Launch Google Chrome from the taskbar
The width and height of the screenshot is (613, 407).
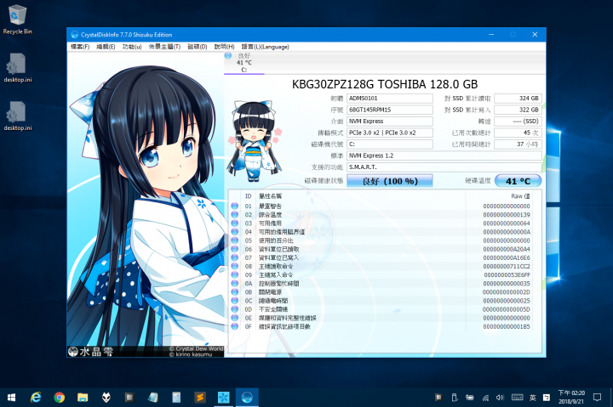pyautogui.click(x=60, y=398)
